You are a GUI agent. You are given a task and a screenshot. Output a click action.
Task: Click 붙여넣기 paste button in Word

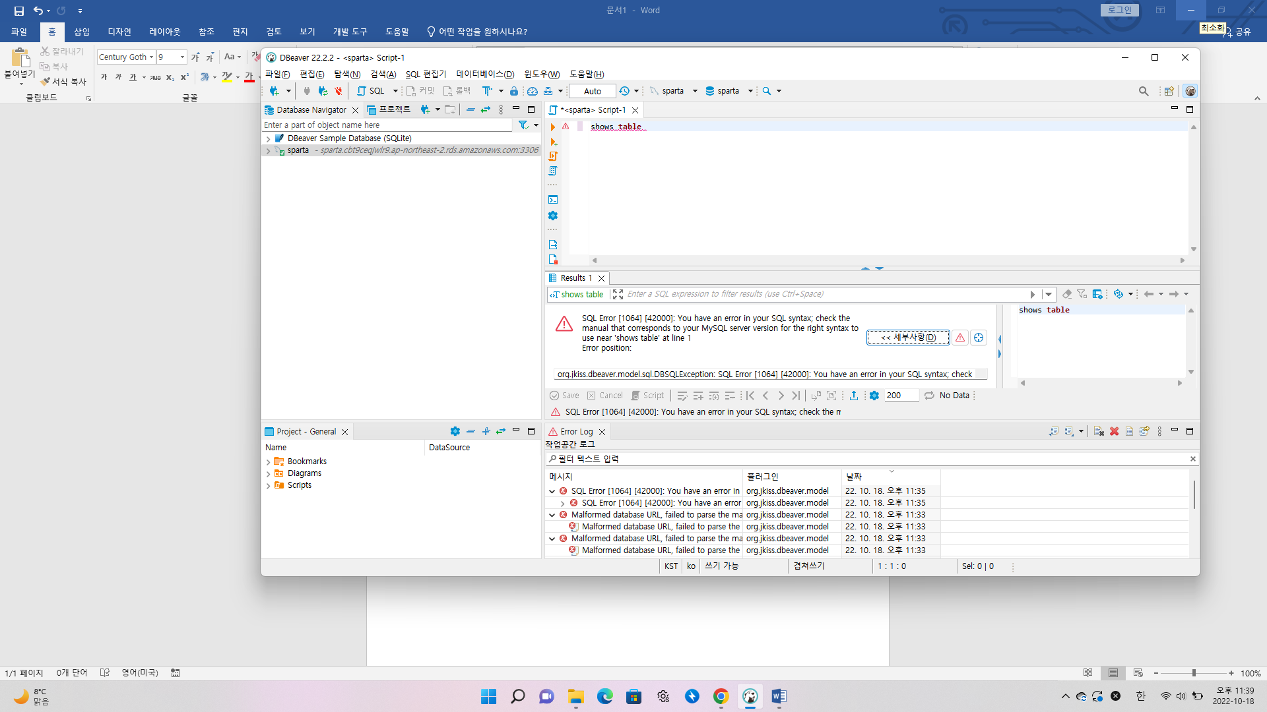point(20,66)
